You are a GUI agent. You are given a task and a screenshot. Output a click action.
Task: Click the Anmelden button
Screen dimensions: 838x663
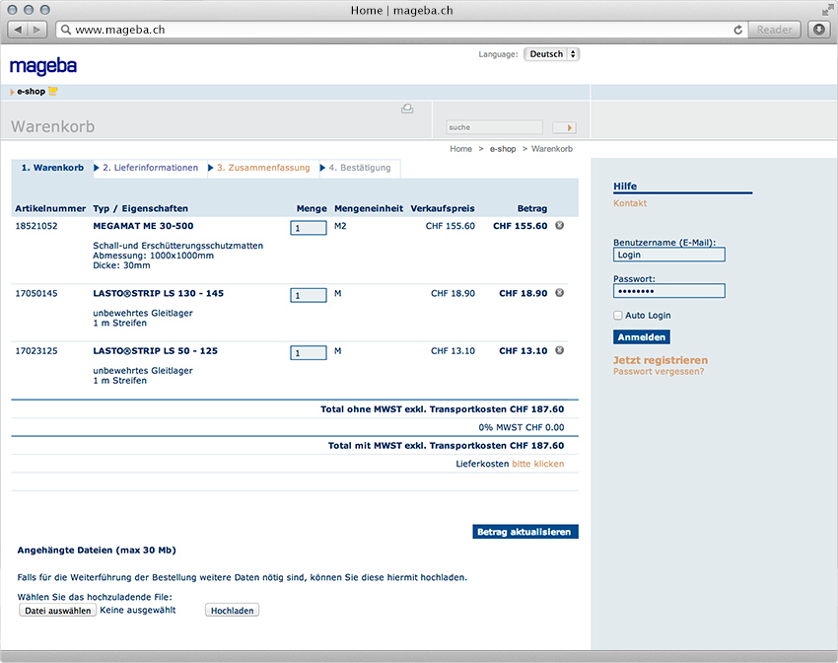(x=642, y=337)
